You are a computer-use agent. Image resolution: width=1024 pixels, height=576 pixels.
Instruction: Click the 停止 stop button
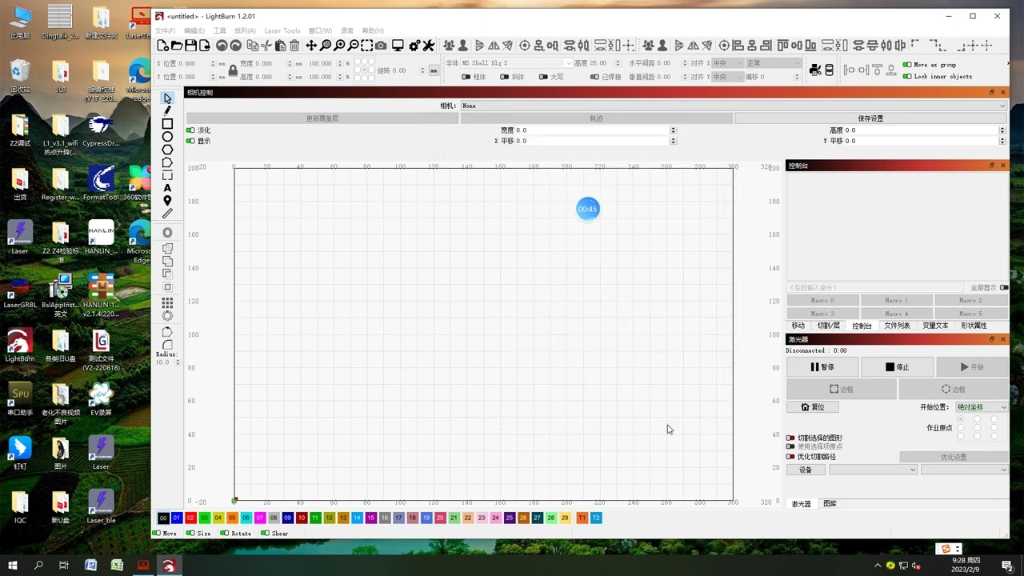tap(897, 367)
